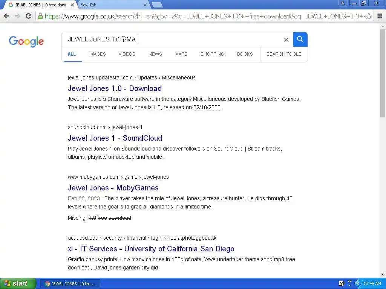Switch to NEWS results
Image resolution: width=386 pixels, height=289 pixels.
click(155, 54)
